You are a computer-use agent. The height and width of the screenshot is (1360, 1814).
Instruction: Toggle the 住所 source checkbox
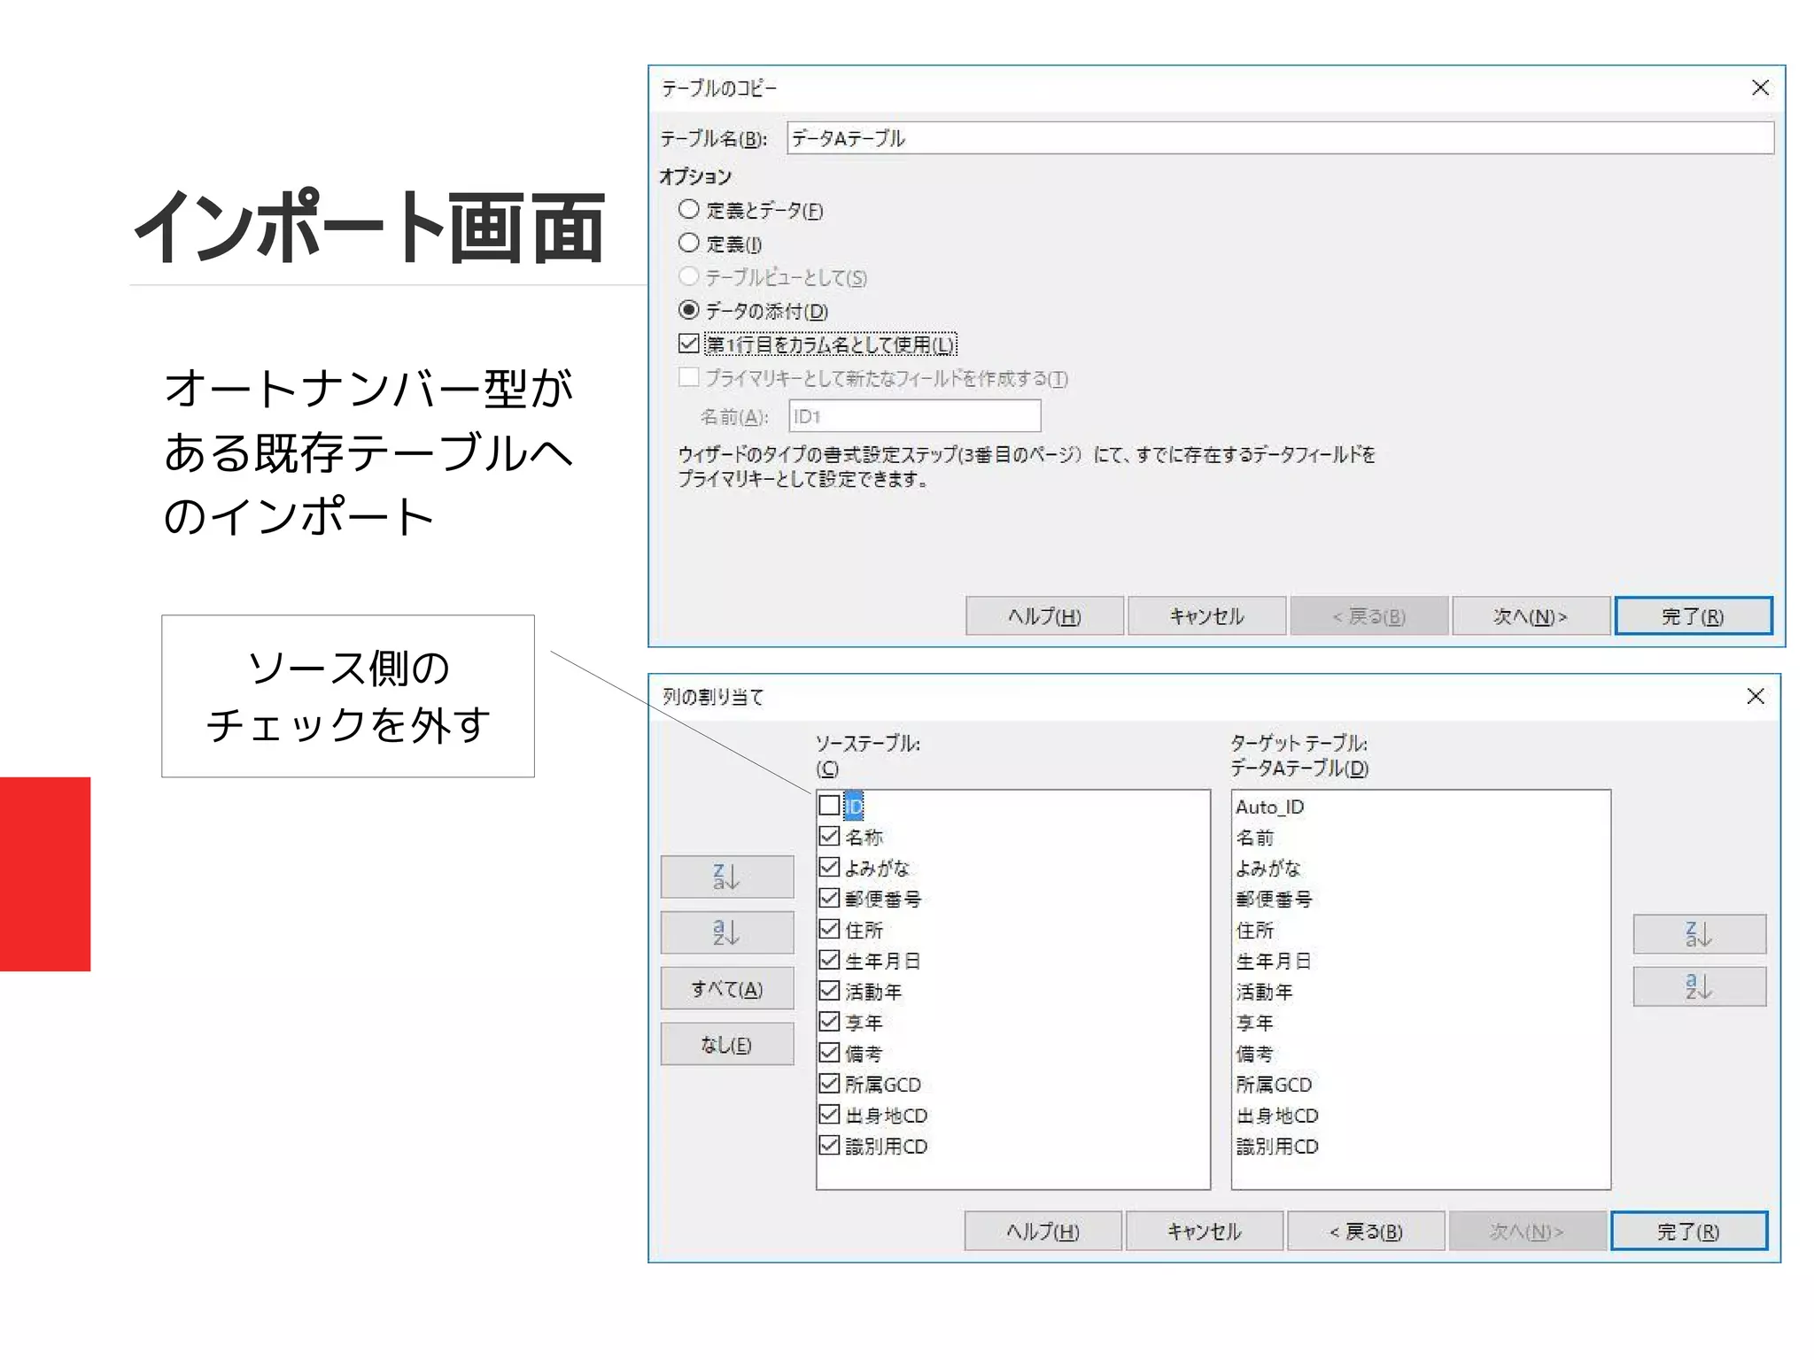pos(829,929)
